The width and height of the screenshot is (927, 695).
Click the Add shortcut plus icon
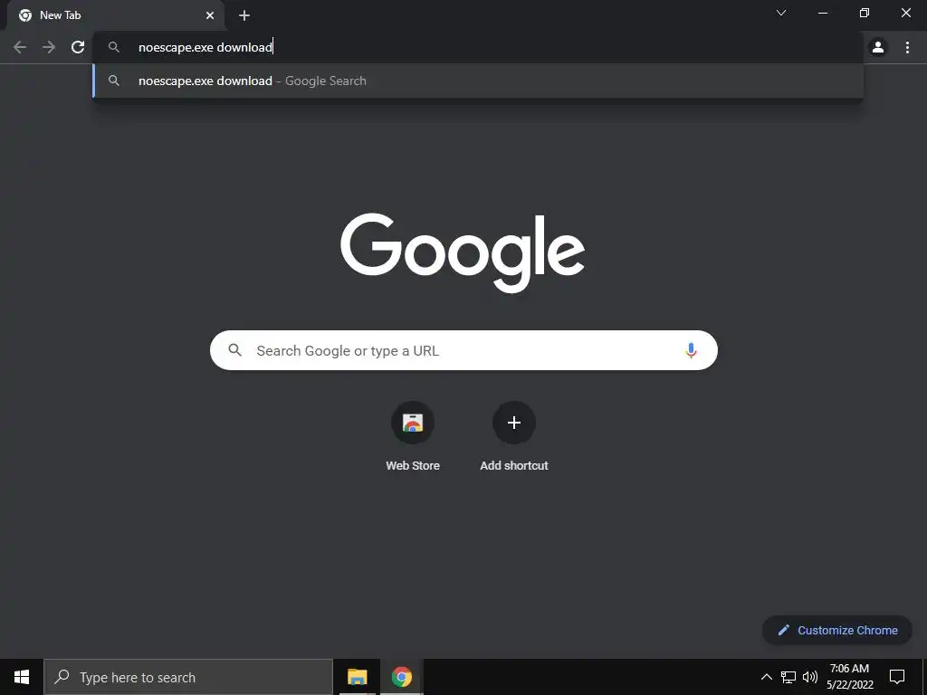[514, 423]
